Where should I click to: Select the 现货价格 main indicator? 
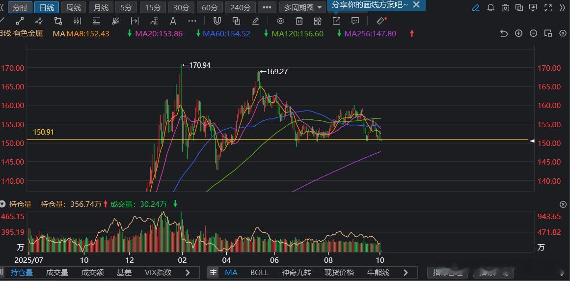339,272
